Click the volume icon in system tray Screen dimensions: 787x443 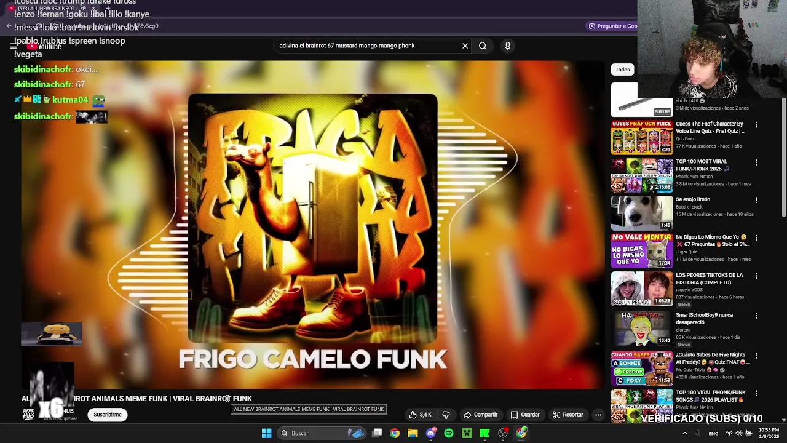(x=739, y=433)
